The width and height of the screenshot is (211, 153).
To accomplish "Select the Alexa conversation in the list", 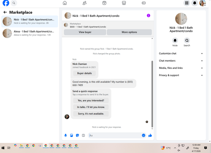I will tap(30, 33).
